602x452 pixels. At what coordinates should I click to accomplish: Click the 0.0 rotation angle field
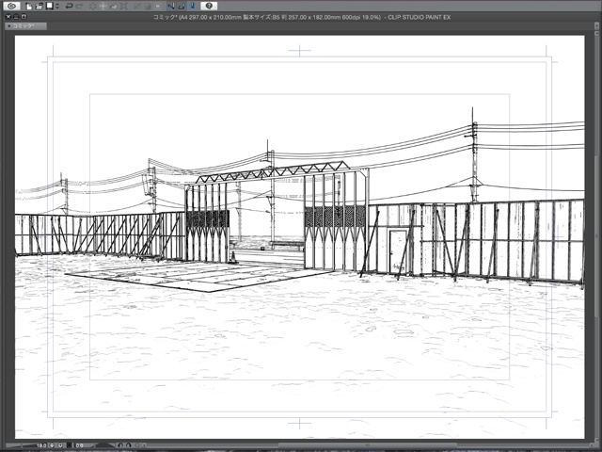point(79,445)
